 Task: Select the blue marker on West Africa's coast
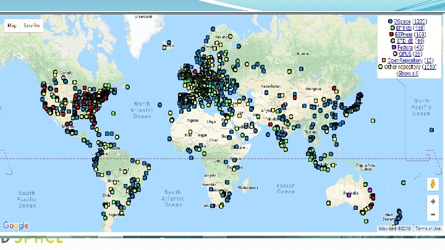pyautogui.click(x=169, y=139)
